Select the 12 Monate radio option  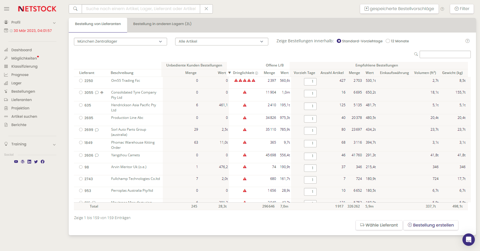(x=388, y=41)
